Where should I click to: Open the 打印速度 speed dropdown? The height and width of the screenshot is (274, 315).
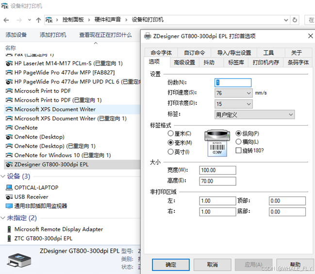[233, 93]
